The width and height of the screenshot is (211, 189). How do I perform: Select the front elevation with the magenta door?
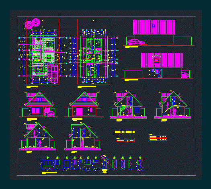84,104
